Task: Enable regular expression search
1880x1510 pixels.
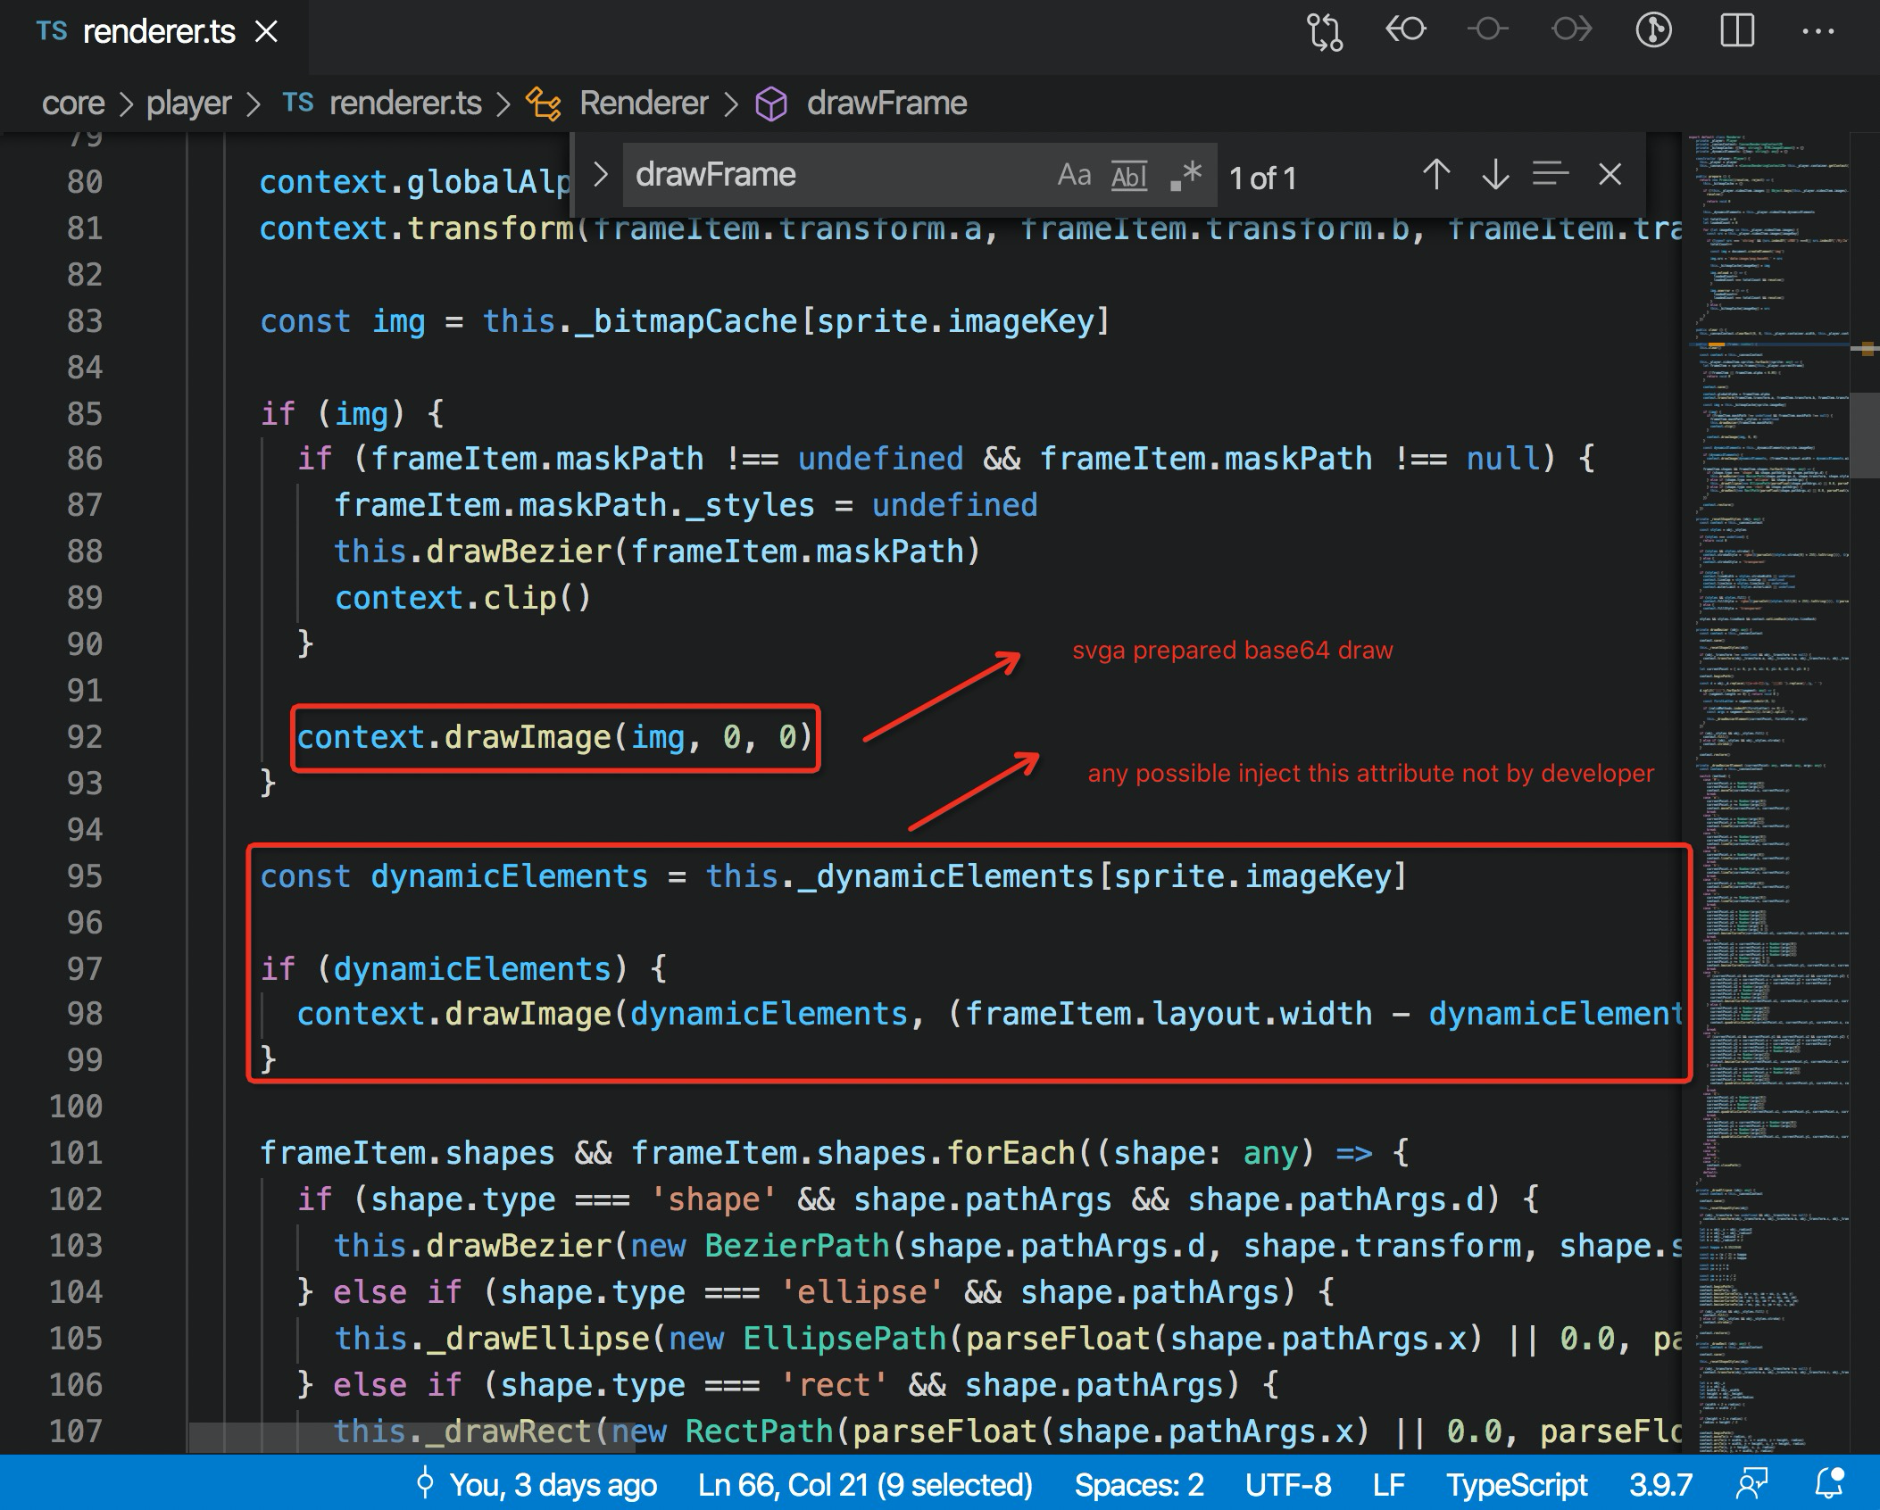Action: pyautogui.click(x=1186, y=176)
